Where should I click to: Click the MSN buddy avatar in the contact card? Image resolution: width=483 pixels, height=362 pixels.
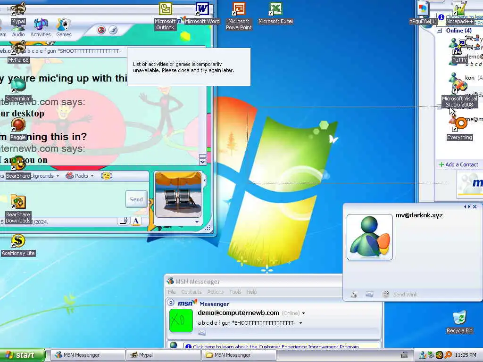click(x=370, y=237)
